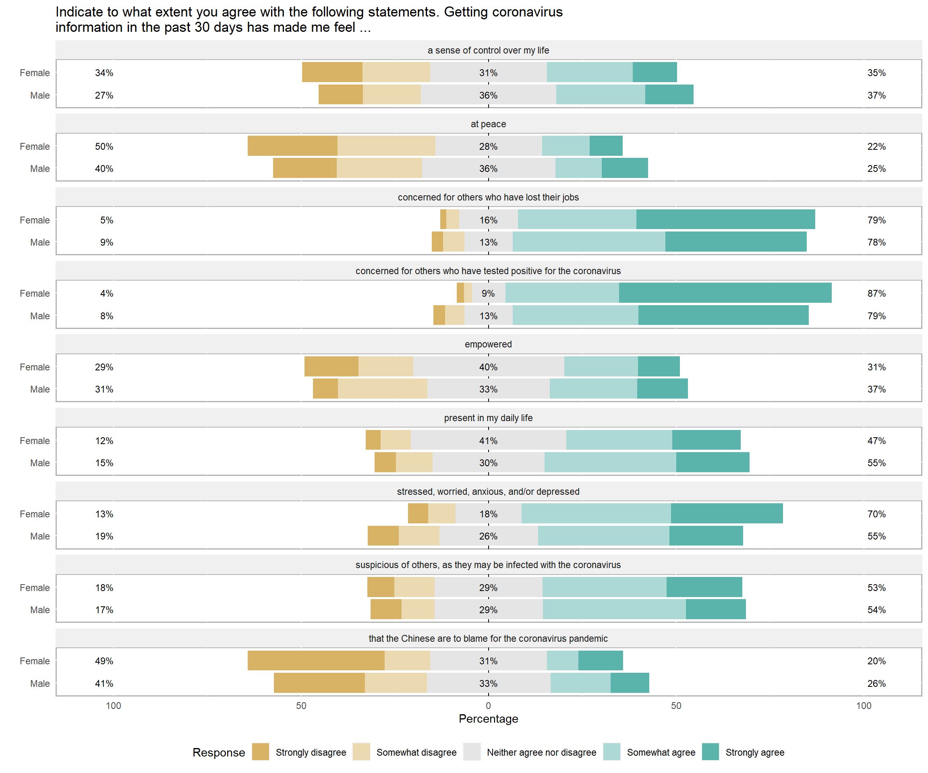Viewport: 928px width, 773px height.
Task: Click the chart title text
Action: [x=309, y=19]
